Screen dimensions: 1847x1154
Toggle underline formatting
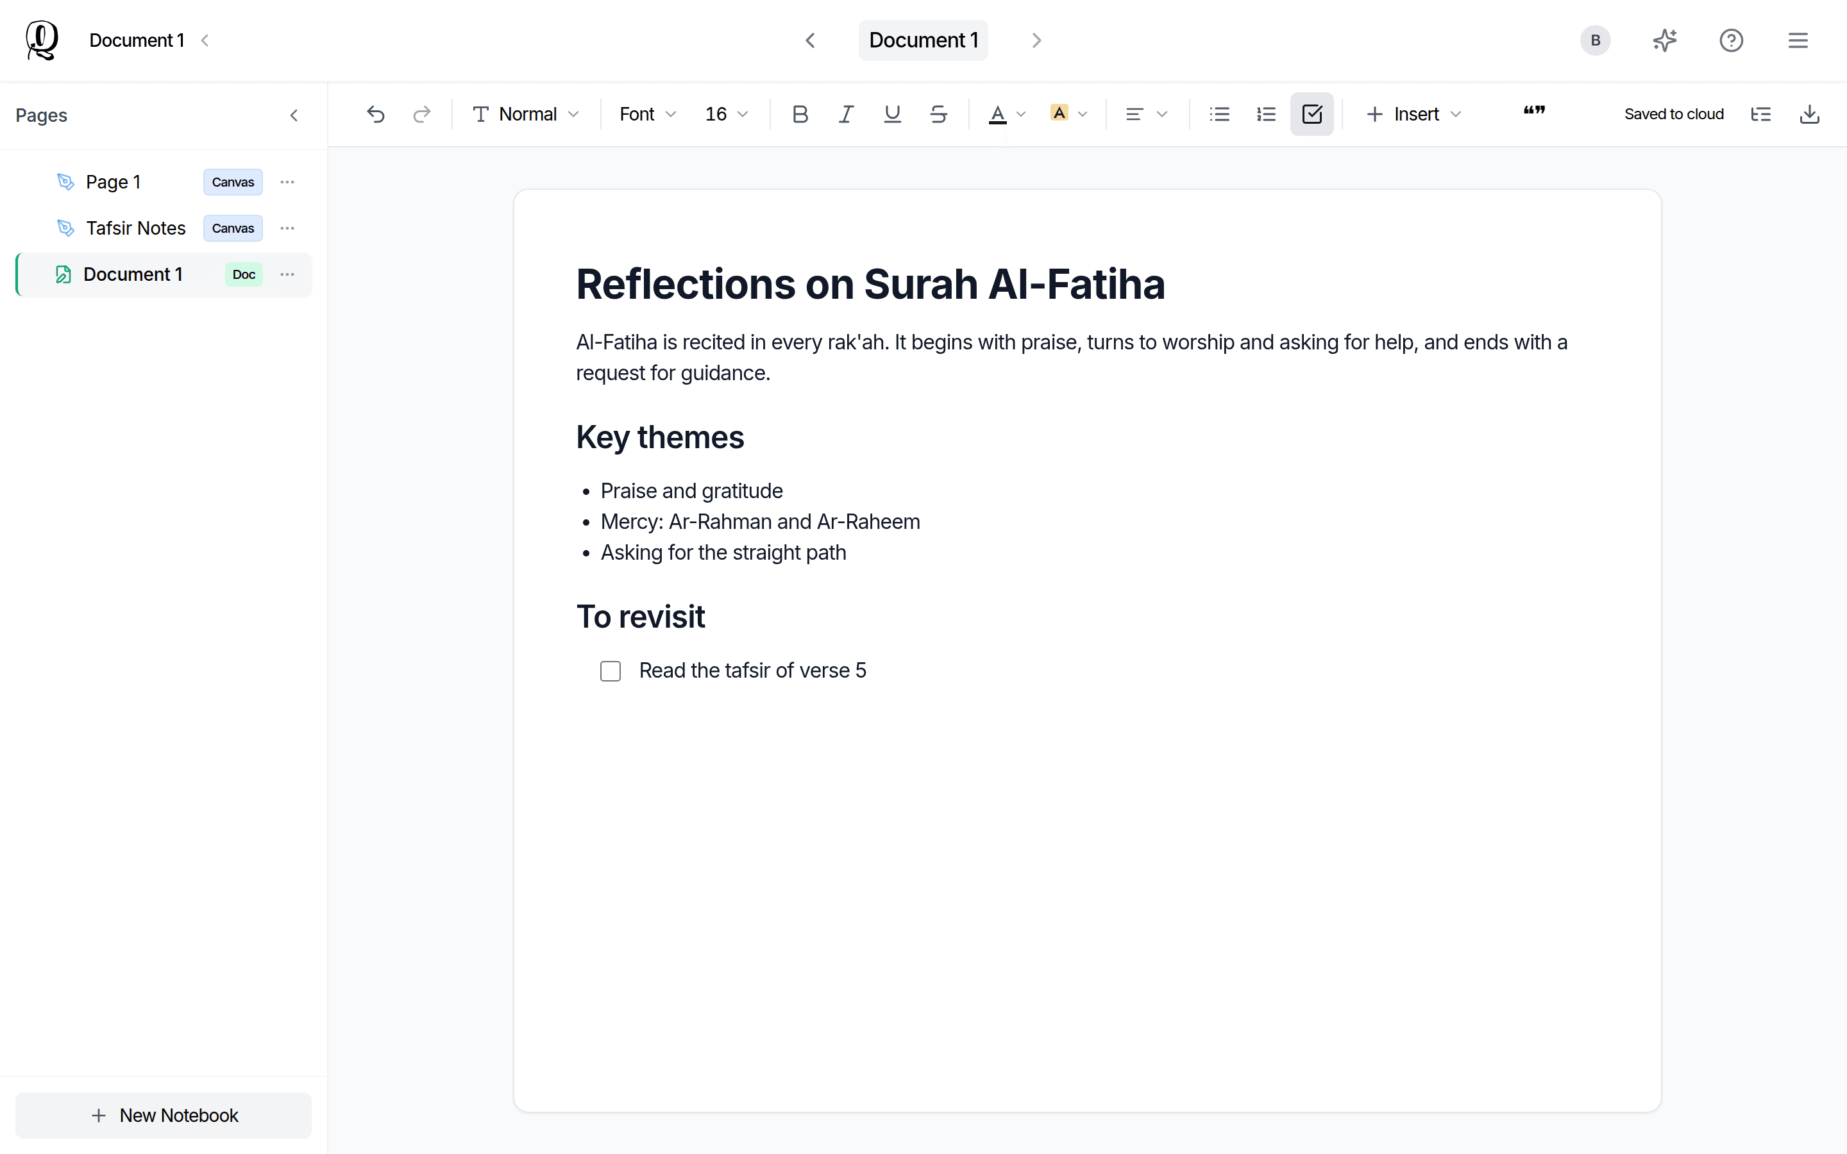(x=892, y=115)
